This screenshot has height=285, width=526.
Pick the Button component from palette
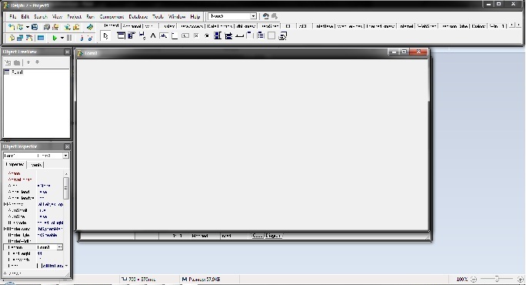click(185, 35)
